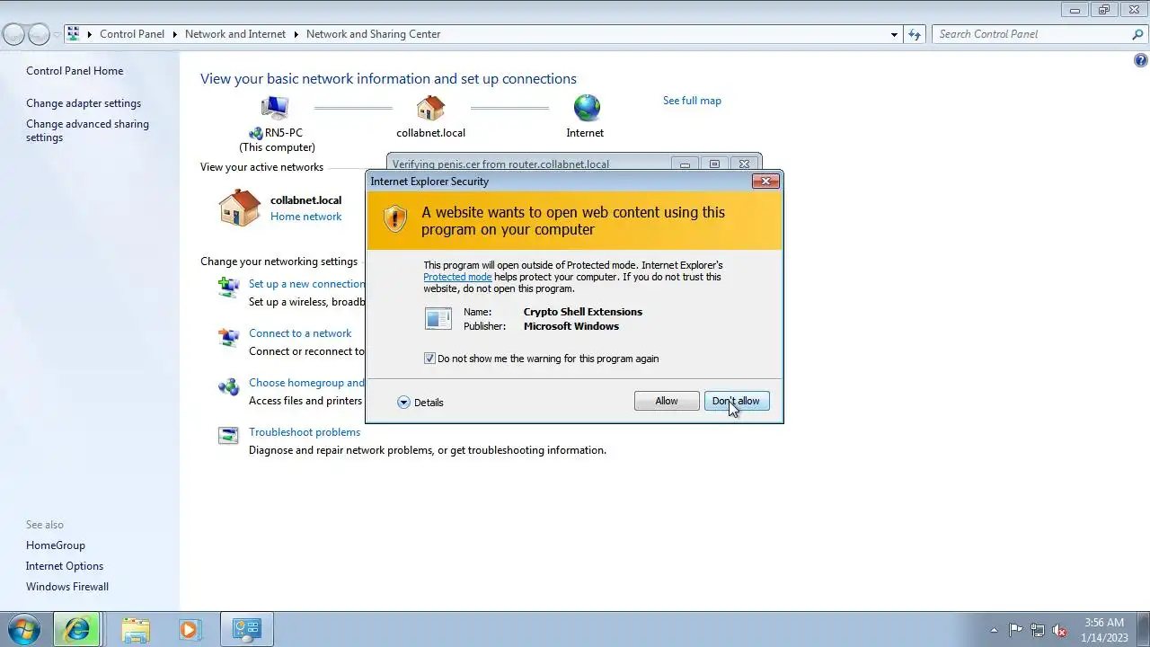This screenshot has width=1150, height=647.
Task: Click the Choose homegroup icon
Action: [228, 386]
